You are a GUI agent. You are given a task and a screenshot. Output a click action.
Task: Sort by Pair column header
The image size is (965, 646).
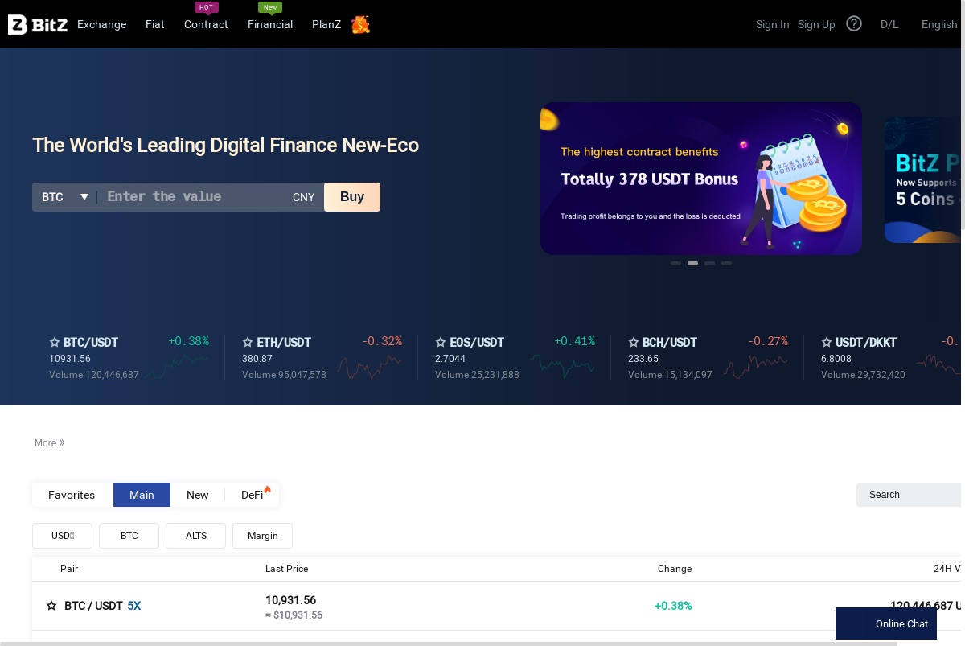coord(69,569)
